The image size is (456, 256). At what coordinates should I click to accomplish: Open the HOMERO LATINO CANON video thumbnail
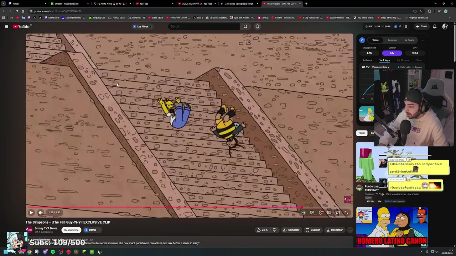point(392,227)
